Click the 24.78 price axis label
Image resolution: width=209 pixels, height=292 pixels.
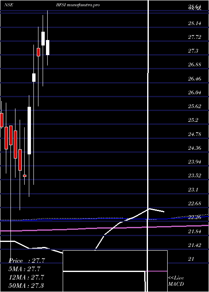point(194,134)
